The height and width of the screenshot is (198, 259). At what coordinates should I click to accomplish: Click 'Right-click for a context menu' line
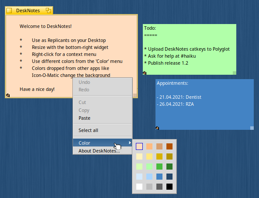tap(64, 54)
